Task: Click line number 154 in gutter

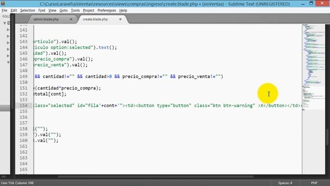Action: tap(24, 105)
